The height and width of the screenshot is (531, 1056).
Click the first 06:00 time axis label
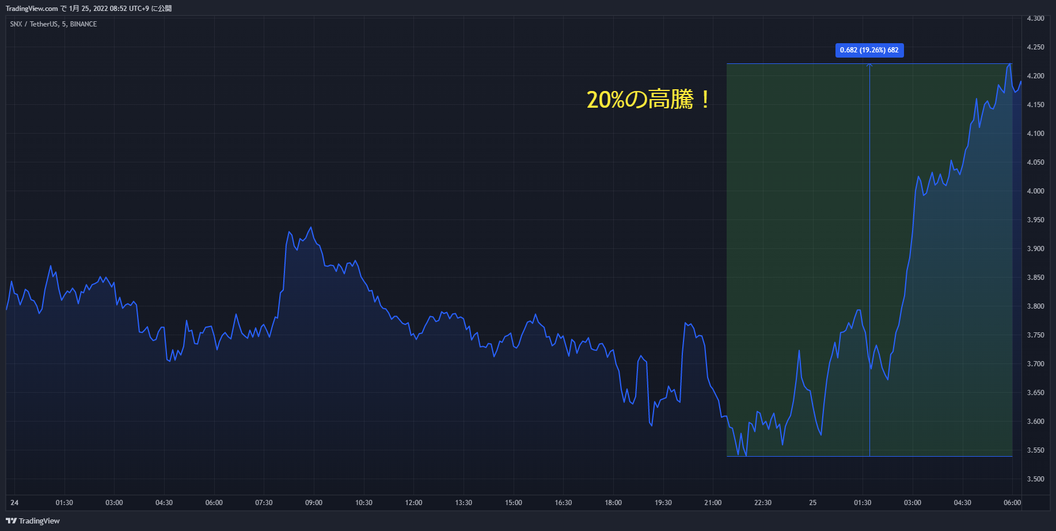click(214, 503)
